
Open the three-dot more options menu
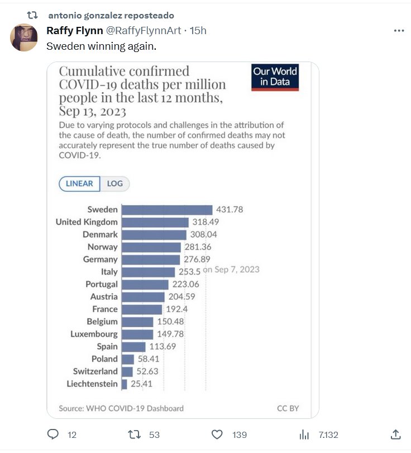[399, 31]
